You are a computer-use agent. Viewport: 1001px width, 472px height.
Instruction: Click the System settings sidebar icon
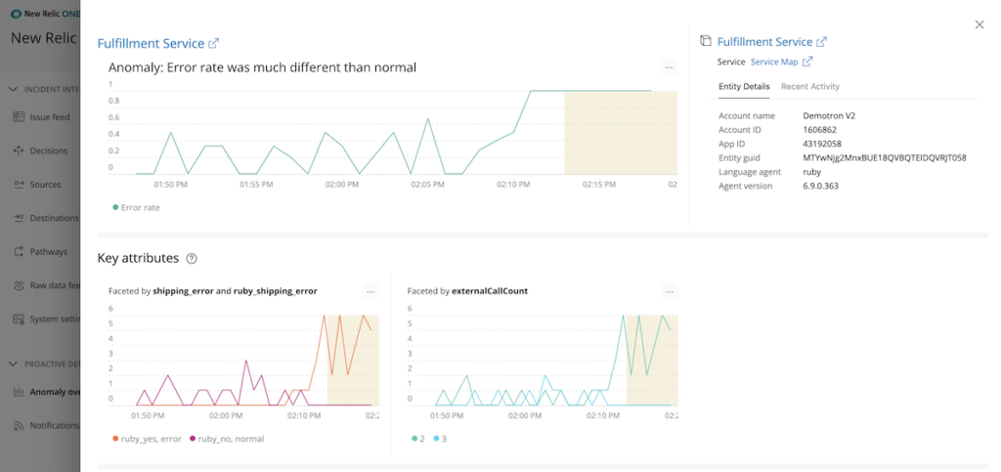[x=18, y=319]
